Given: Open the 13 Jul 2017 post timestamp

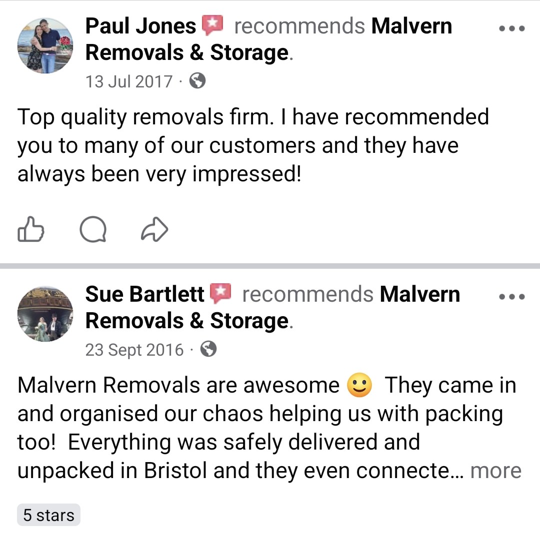Looking at the screenshot, I should 129,81.
